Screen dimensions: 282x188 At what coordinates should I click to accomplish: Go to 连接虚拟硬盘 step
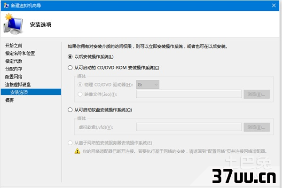tap(18, 85)
